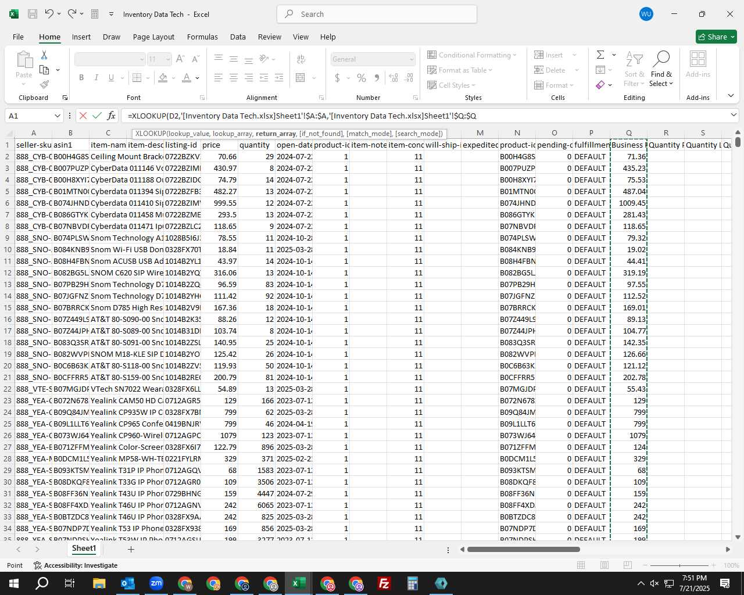Toggle Bottom Align
Screen dimensions: 744x595
[249, 59]
